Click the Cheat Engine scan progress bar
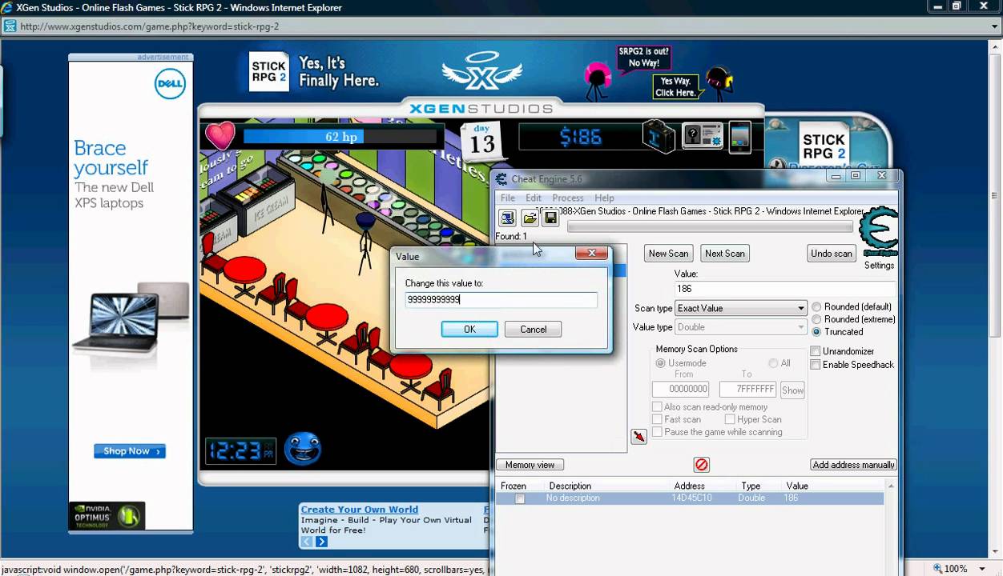Viewport: 1003px width, 576px height. coord(710,227)
